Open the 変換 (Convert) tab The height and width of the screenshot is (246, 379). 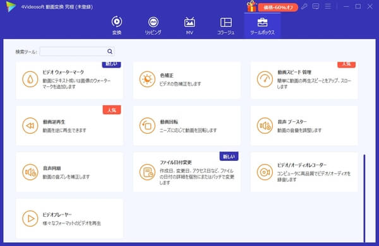point(117,25)
